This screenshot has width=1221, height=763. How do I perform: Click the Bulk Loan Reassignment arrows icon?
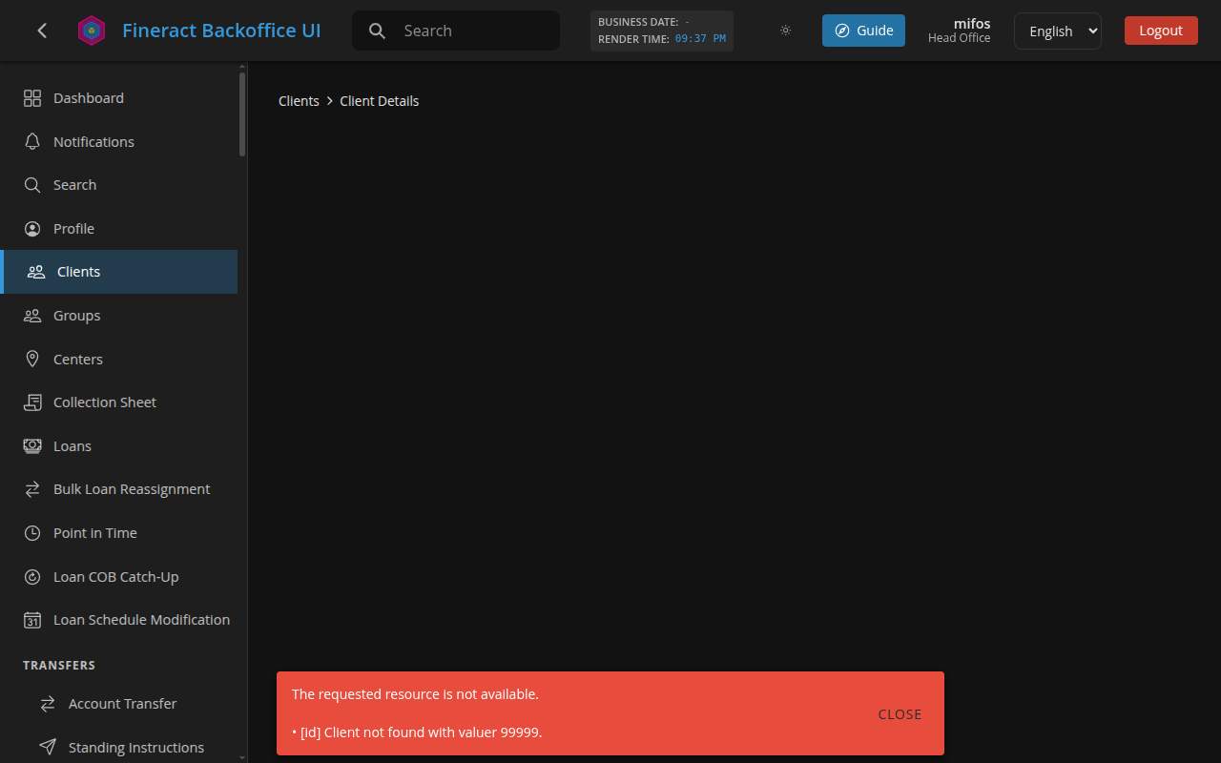(32, 489)
